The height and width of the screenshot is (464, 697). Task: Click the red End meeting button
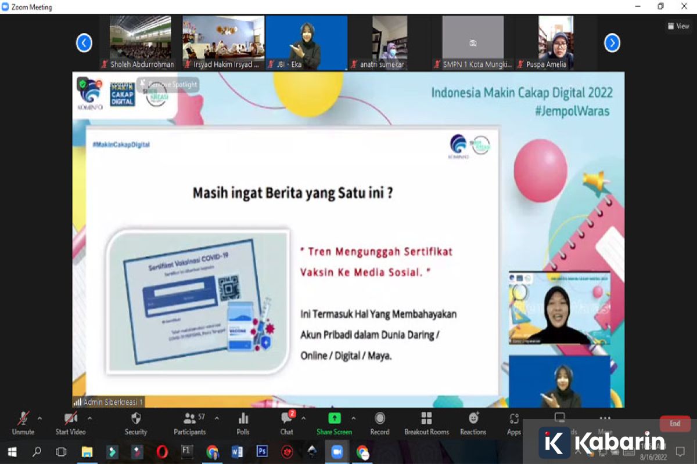click(675, 423)
